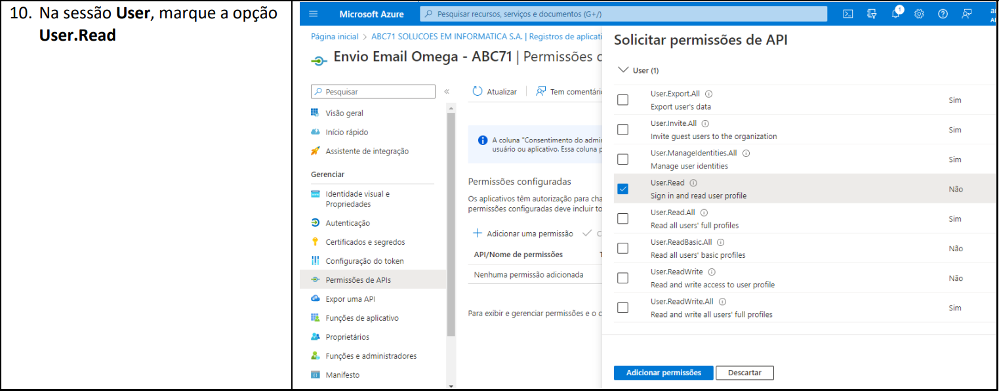This screenshot has width=999, height=391.
Task: Open Funções e administradores
Action: (x=371, y=356)
